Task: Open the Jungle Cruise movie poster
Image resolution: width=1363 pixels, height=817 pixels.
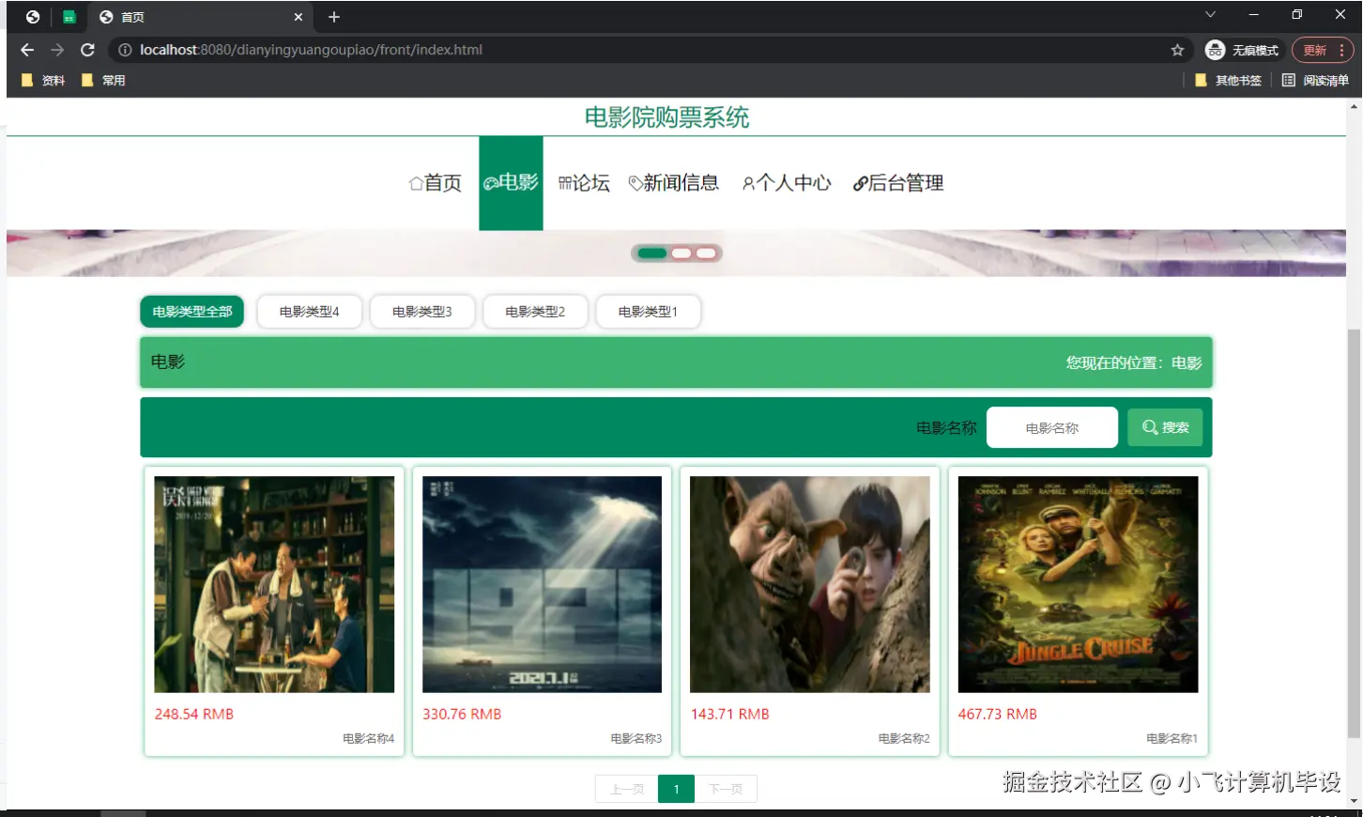Action: pos(1077,583)
